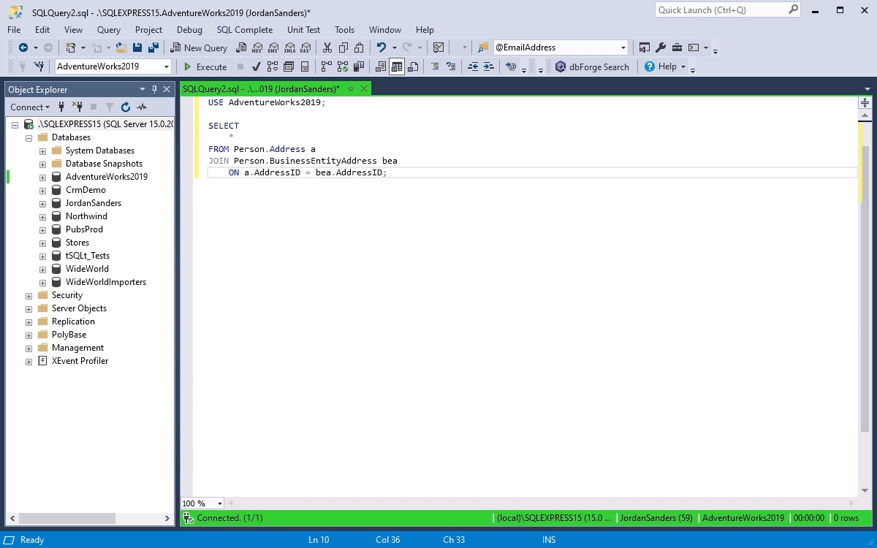This screenshot has height=548, width=877.
Task: Click the Disconnect plug icon in Object Explorer
Action: tap(77, 107)
